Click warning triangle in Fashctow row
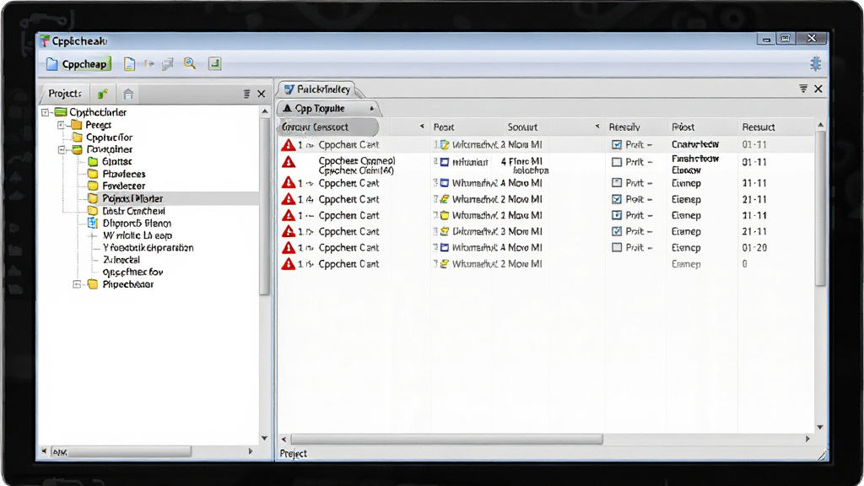Screen dimensions: 864x486 click(289, 163)
